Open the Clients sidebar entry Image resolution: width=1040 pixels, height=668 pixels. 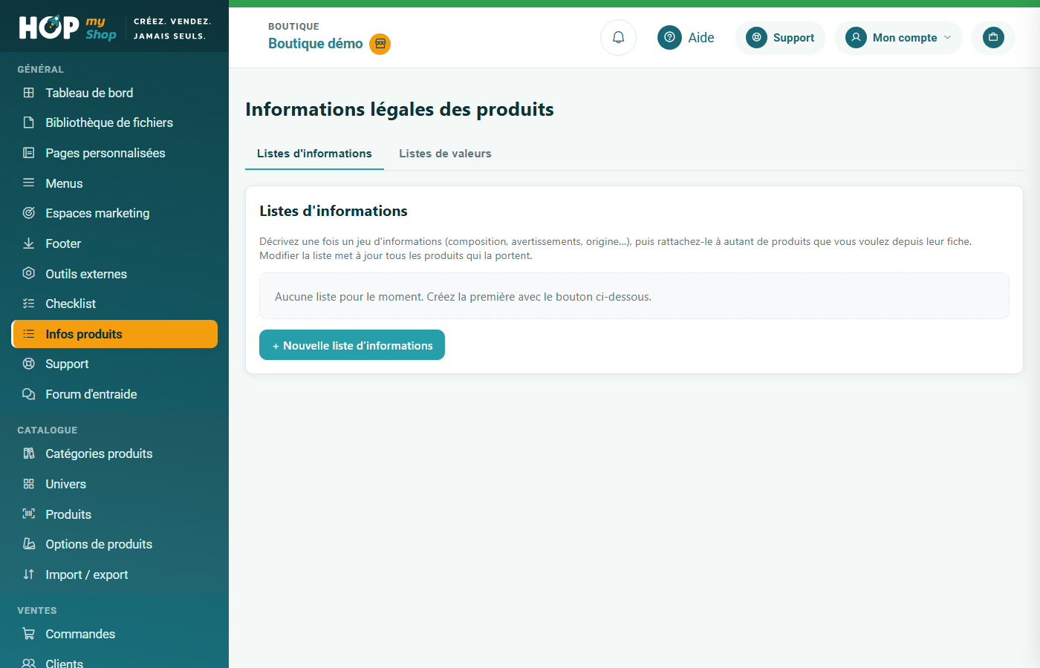(114, 663)
